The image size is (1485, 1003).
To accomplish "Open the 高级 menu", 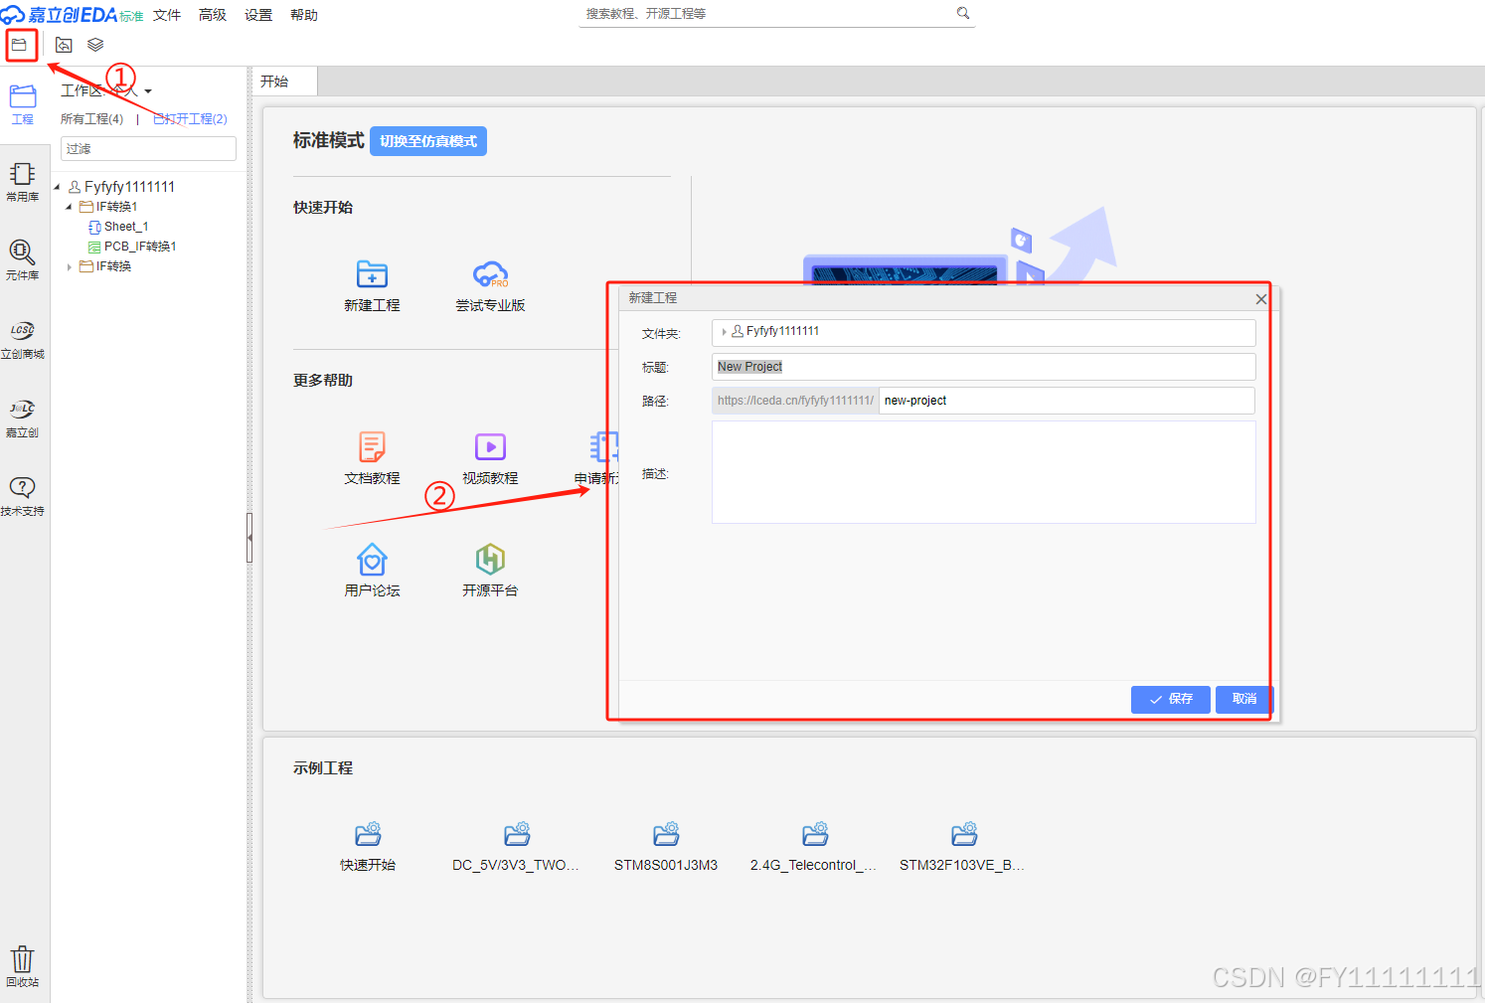I will [x=213, y=15].
